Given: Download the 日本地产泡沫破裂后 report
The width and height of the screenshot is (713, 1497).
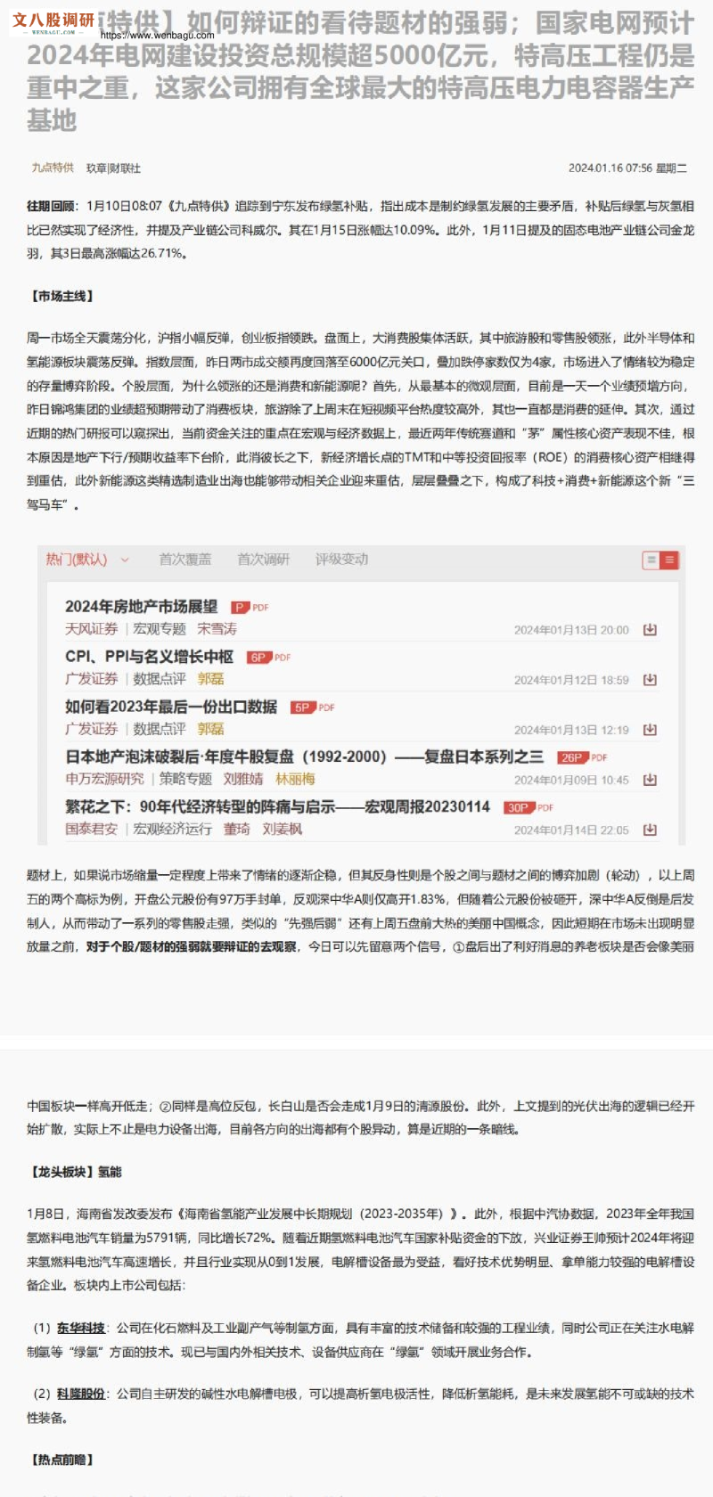Looking at the screenshot, I should click(650, 780).
